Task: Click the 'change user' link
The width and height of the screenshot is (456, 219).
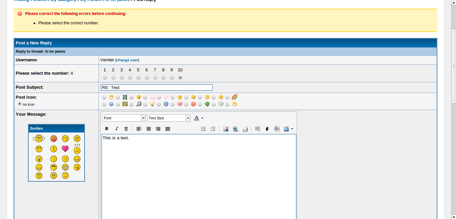Action: [x=127, y=60]
